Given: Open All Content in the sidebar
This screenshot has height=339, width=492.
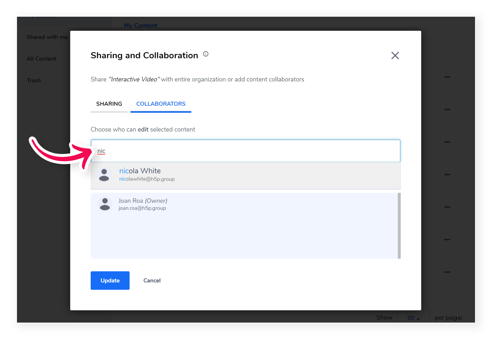Looking at the screenshot, I should [41, 59].
